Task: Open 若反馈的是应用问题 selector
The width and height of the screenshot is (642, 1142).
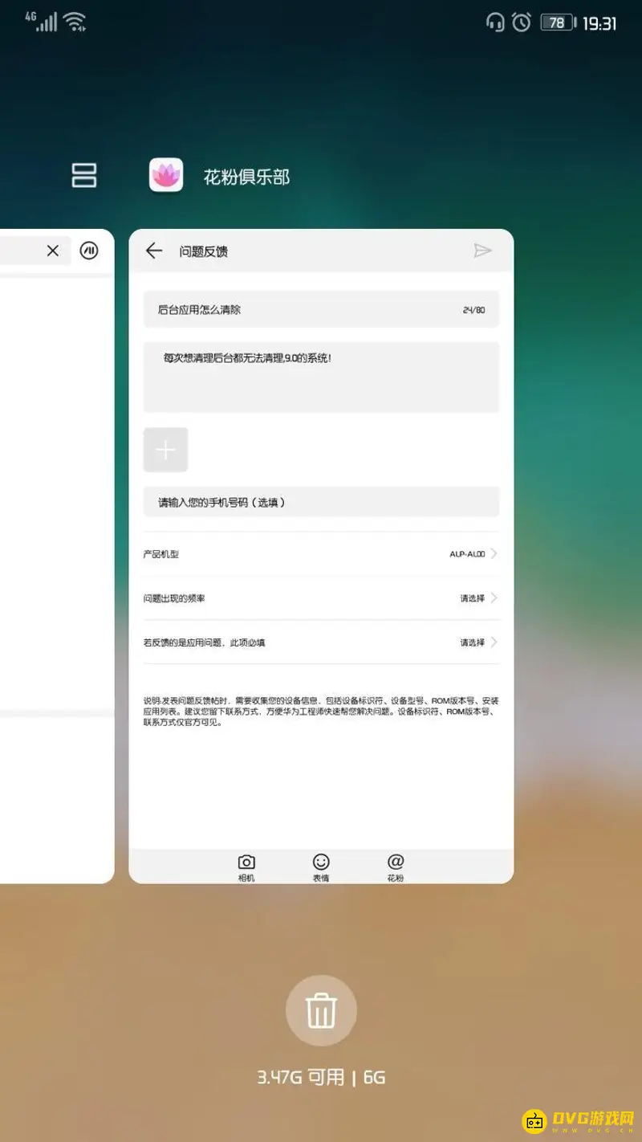Action: click(321, 642)
